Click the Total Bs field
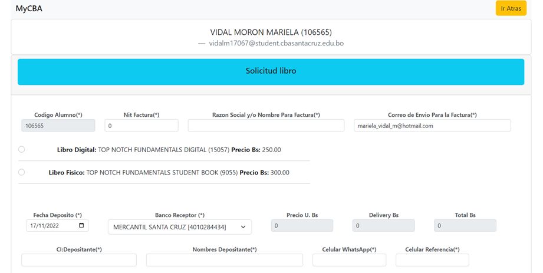This screenshot has height=273, width=543. pos(465,226)
